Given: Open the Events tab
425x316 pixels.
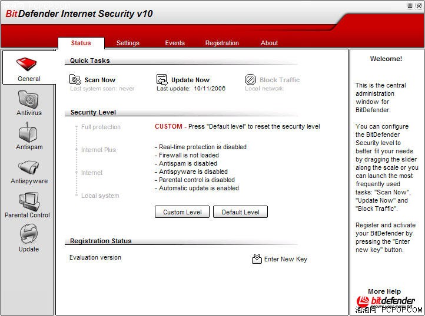Looking at the screenshot, I should [175, 43].
